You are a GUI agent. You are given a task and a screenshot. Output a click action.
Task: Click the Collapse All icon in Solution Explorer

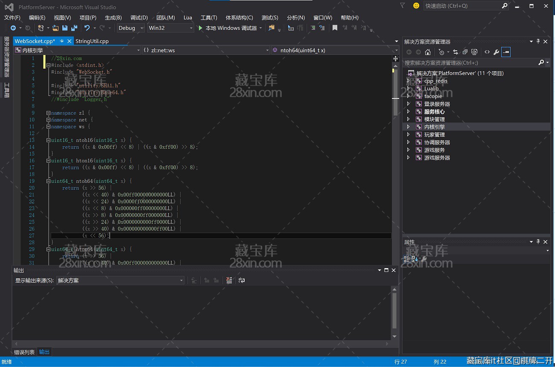(465, 52)
